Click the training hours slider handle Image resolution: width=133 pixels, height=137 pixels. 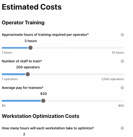click(30, 48)
